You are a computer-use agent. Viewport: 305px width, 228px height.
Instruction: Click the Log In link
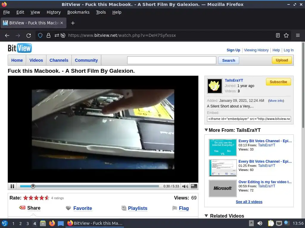(288, 50)
